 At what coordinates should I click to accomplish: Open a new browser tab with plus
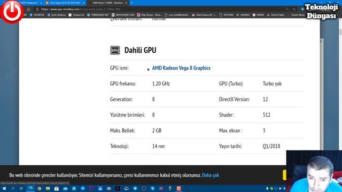(x=132, y=3)
